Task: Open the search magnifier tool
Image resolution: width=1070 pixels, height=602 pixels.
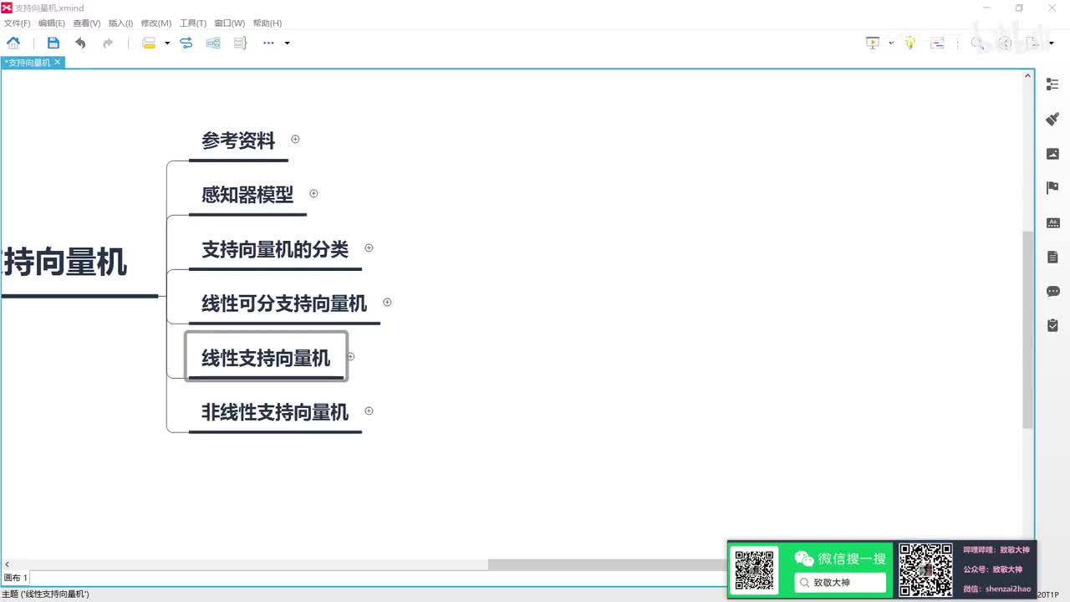Action: (976, 43)
